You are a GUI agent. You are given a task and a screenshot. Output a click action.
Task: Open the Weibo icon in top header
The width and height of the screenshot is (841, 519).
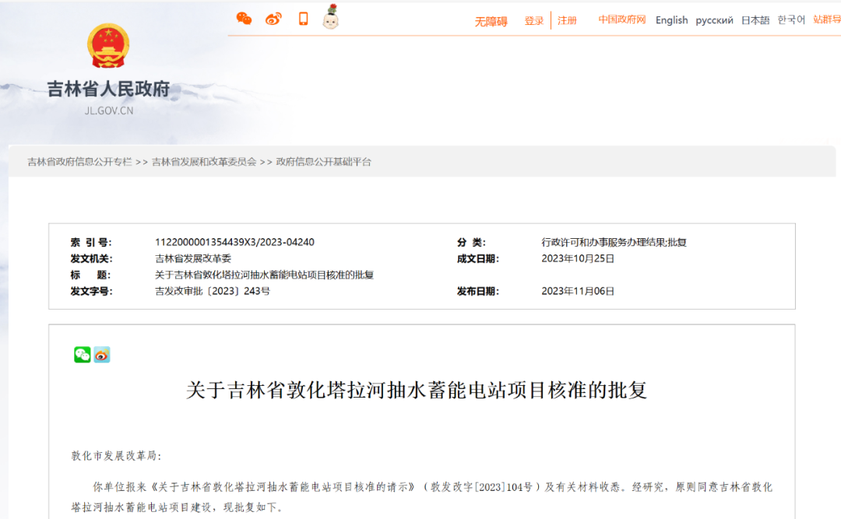pyautogui.click(x=273, y=19)
